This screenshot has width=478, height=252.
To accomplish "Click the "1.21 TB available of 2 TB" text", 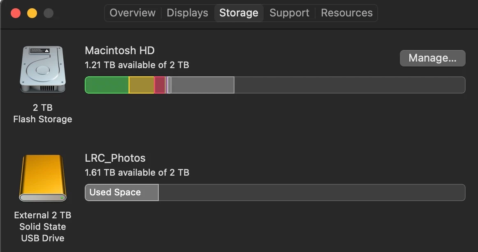I will click(x=137, y=65).
